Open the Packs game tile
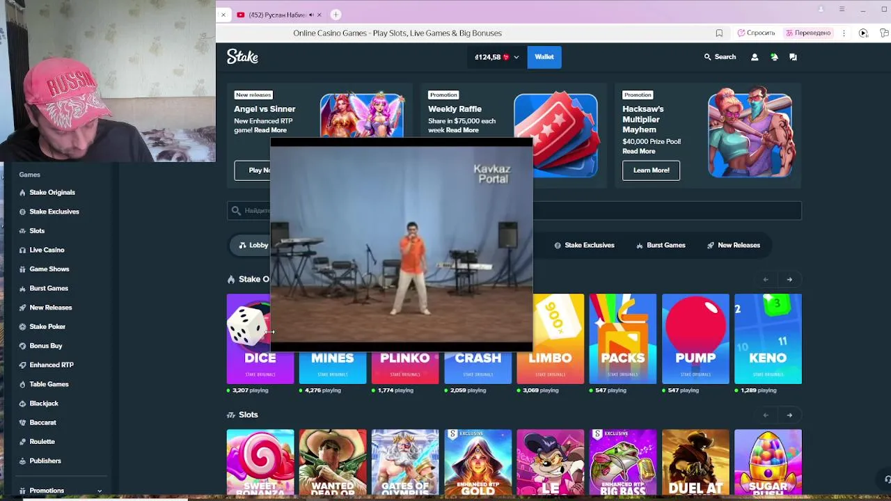 (x=622, y=339)
